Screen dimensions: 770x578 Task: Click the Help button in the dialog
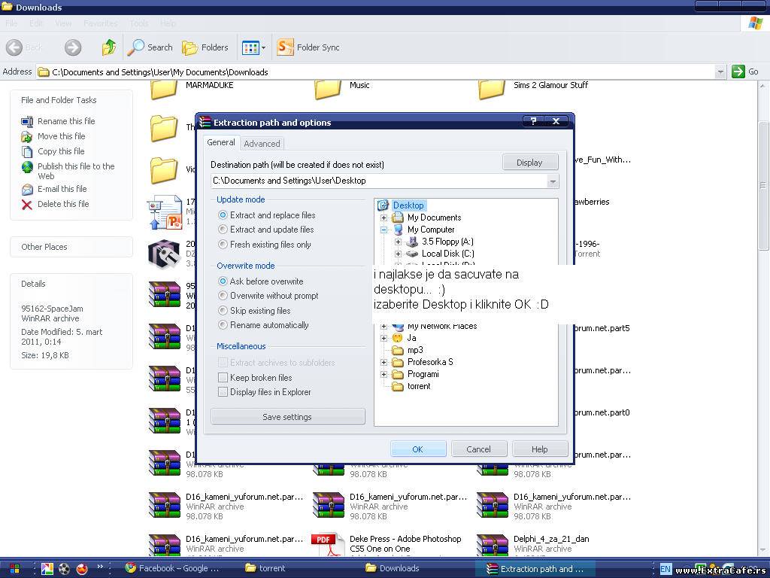[x=540, y=449]
